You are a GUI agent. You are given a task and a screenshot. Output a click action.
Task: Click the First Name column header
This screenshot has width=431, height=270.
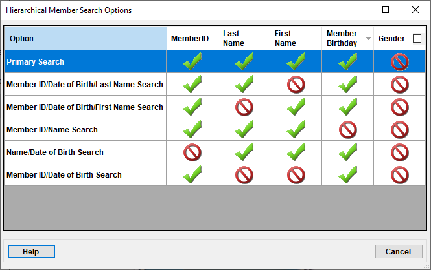click(x=296, y=38)
